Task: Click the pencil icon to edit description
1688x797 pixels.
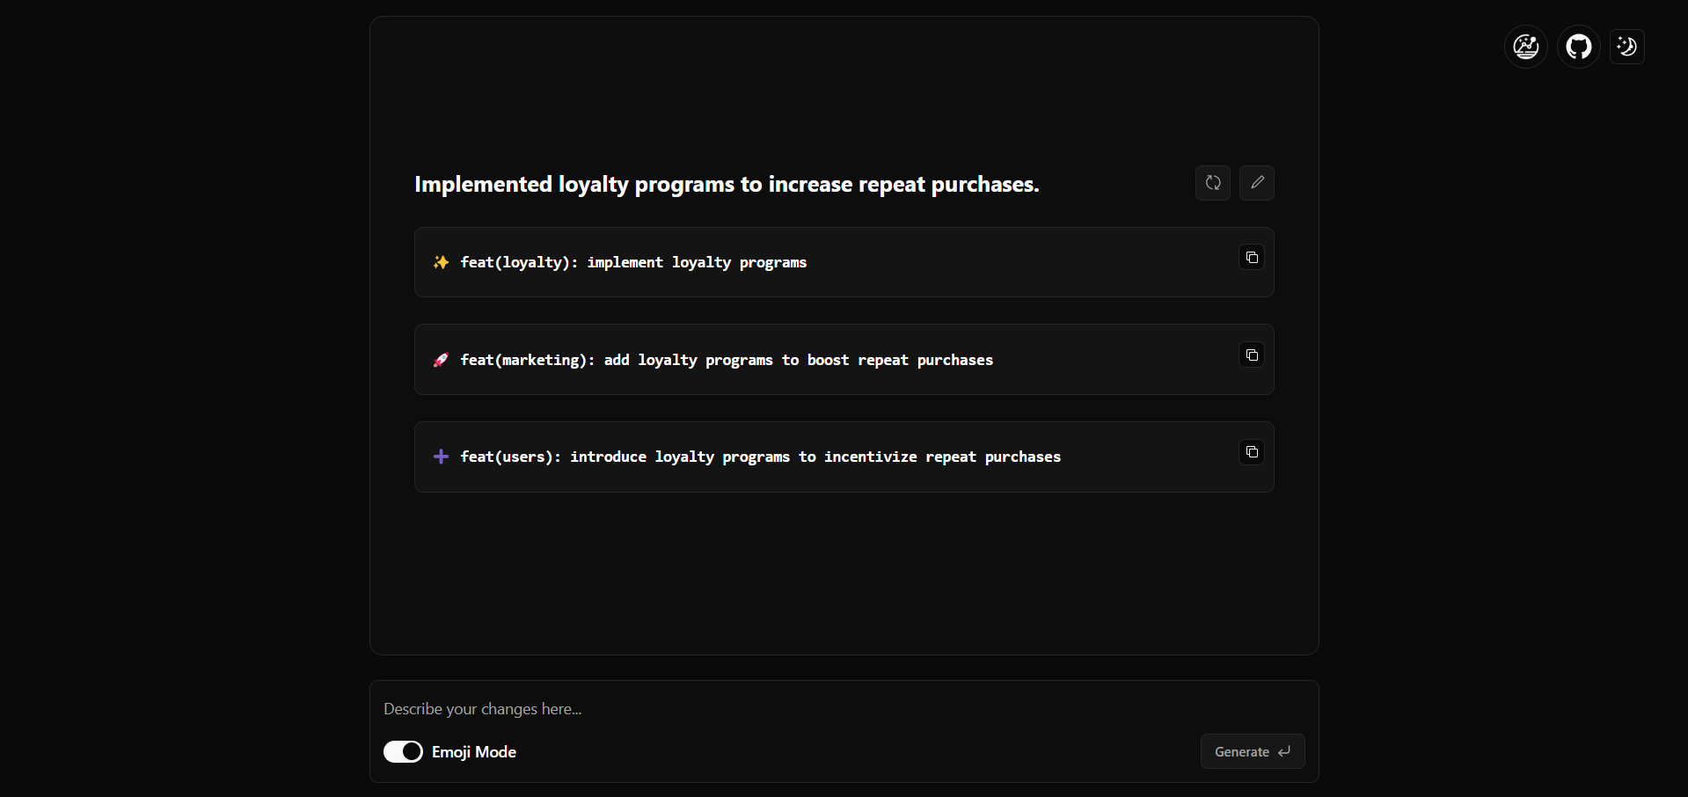Action: [1256, 183]
